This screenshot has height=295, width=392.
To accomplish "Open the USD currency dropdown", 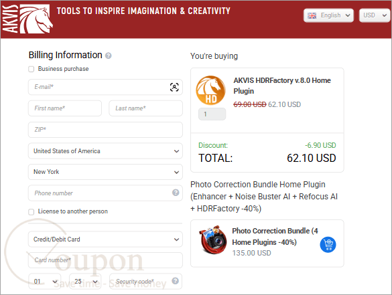I will click(x=375, y=15).
